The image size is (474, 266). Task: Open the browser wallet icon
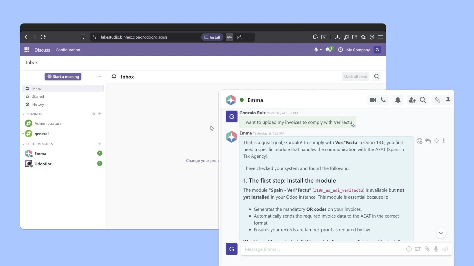355,37
